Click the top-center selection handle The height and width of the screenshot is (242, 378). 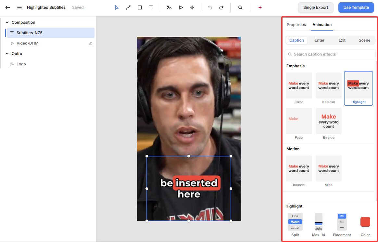[189, 156]
